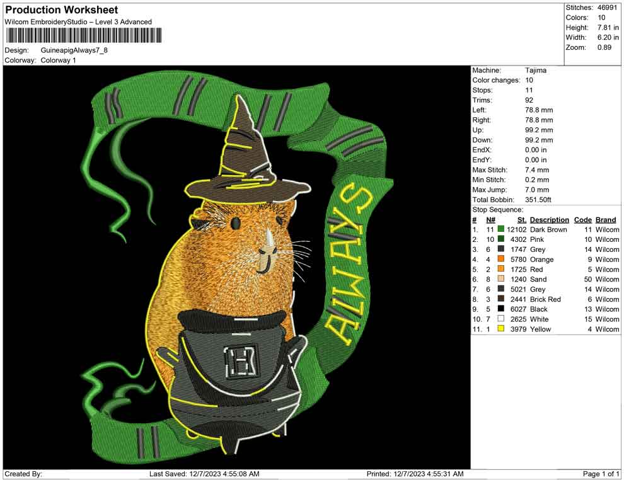Click 'Wilcom EmbroideryStudio – Level 3 Advanced' text
The image size is (624, 480).
click(x=78, y=22)
